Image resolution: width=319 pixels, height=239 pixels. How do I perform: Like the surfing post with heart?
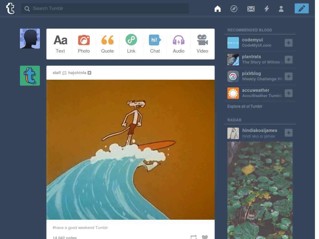[x=205, y=237]
